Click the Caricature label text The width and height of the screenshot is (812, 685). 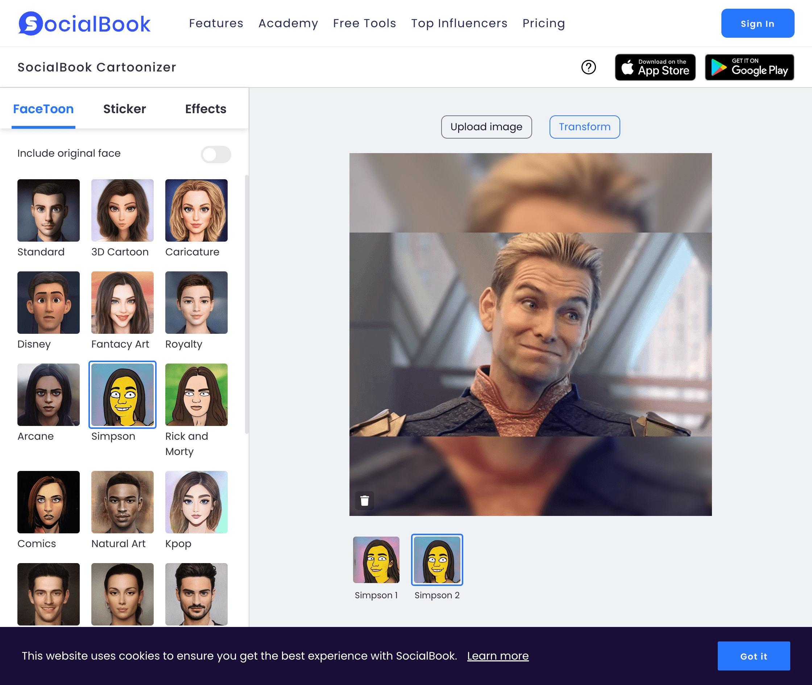point(192,252)
